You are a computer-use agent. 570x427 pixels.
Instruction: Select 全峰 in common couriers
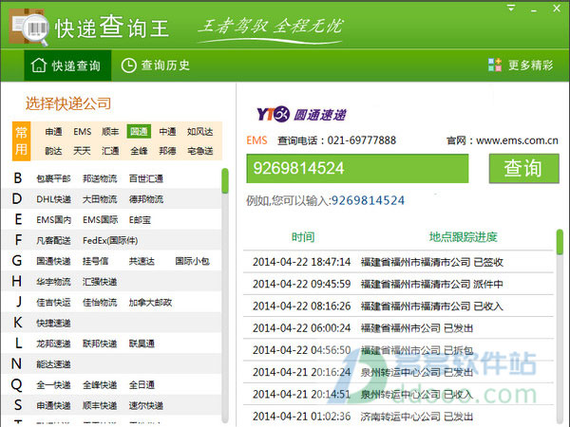139,151
